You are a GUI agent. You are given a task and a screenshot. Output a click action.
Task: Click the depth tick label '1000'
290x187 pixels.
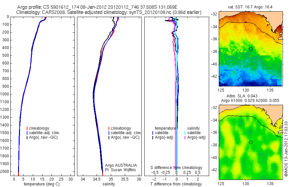[x=5, y=94]
